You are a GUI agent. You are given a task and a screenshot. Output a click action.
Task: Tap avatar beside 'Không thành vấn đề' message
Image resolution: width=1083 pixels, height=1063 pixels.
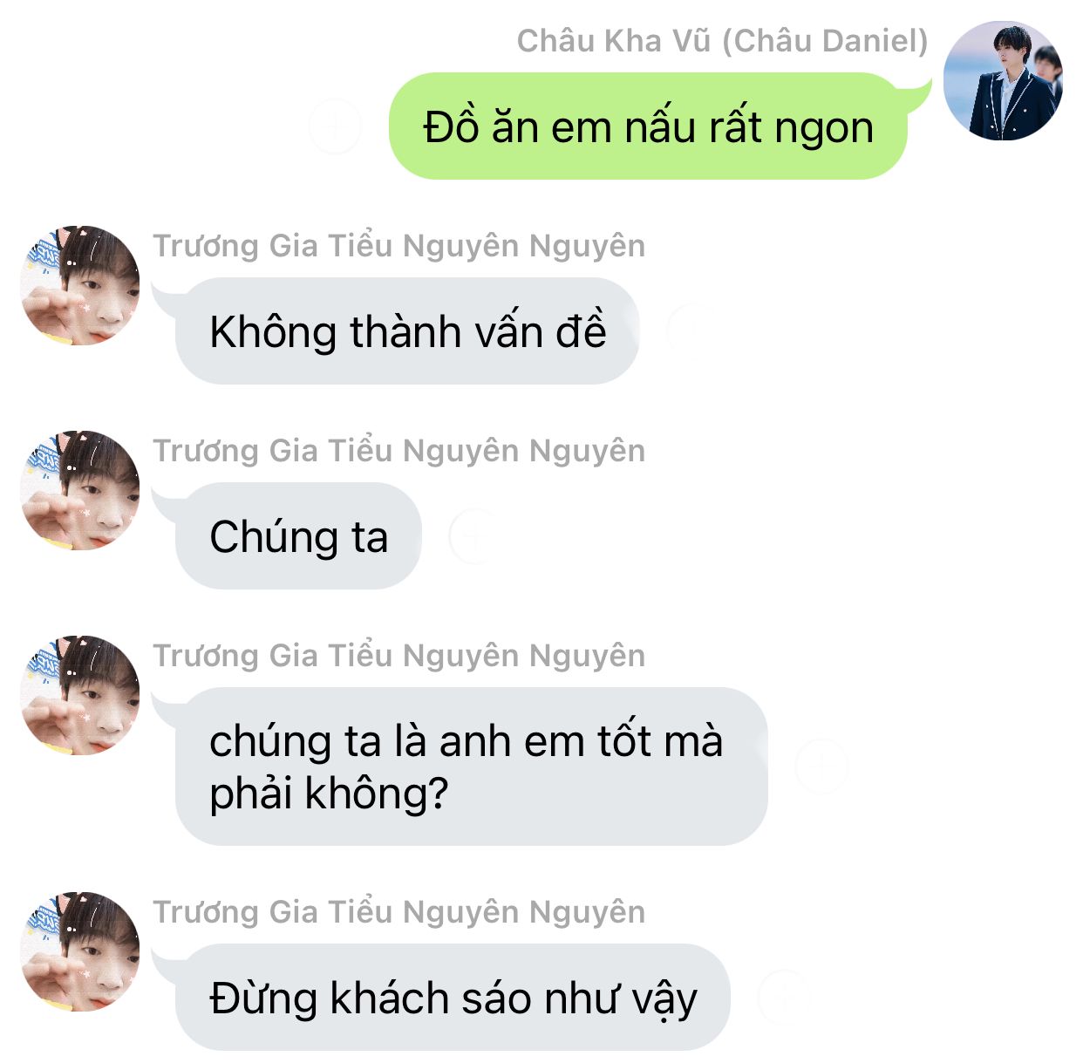tap(80, 285)
